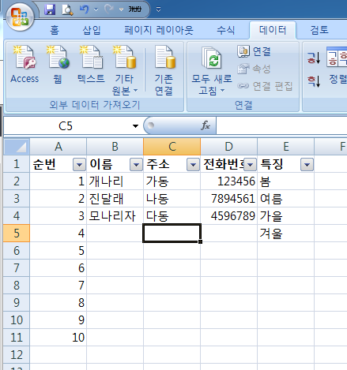The width and height of the screenshot is (347, 370).
Task: Select row 11 header
Action: tap(17, 338)
